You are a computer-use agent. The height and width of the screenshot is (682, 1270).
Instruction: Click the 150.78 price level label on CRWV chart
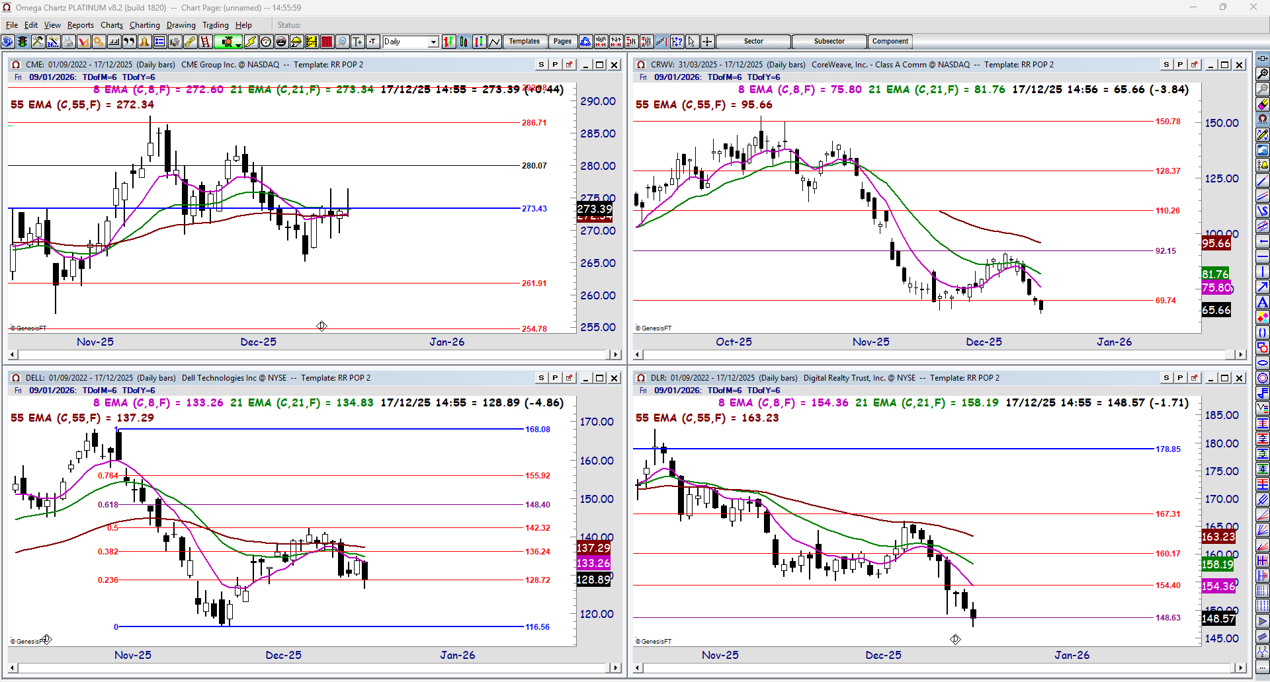(1168, 122)
